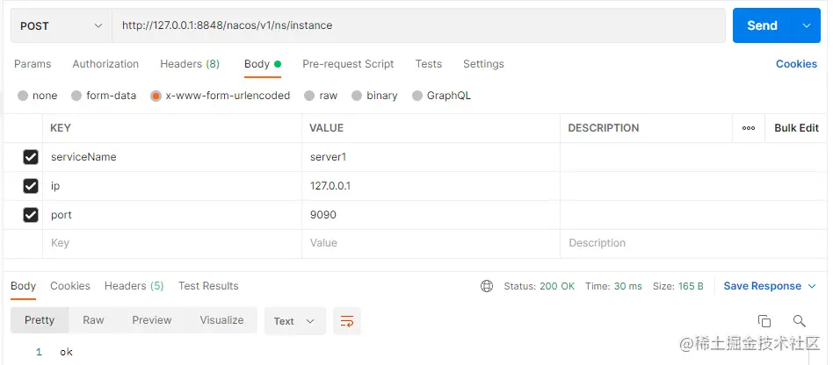
Task: Select the form-data radio option
Action: point(77,96)
